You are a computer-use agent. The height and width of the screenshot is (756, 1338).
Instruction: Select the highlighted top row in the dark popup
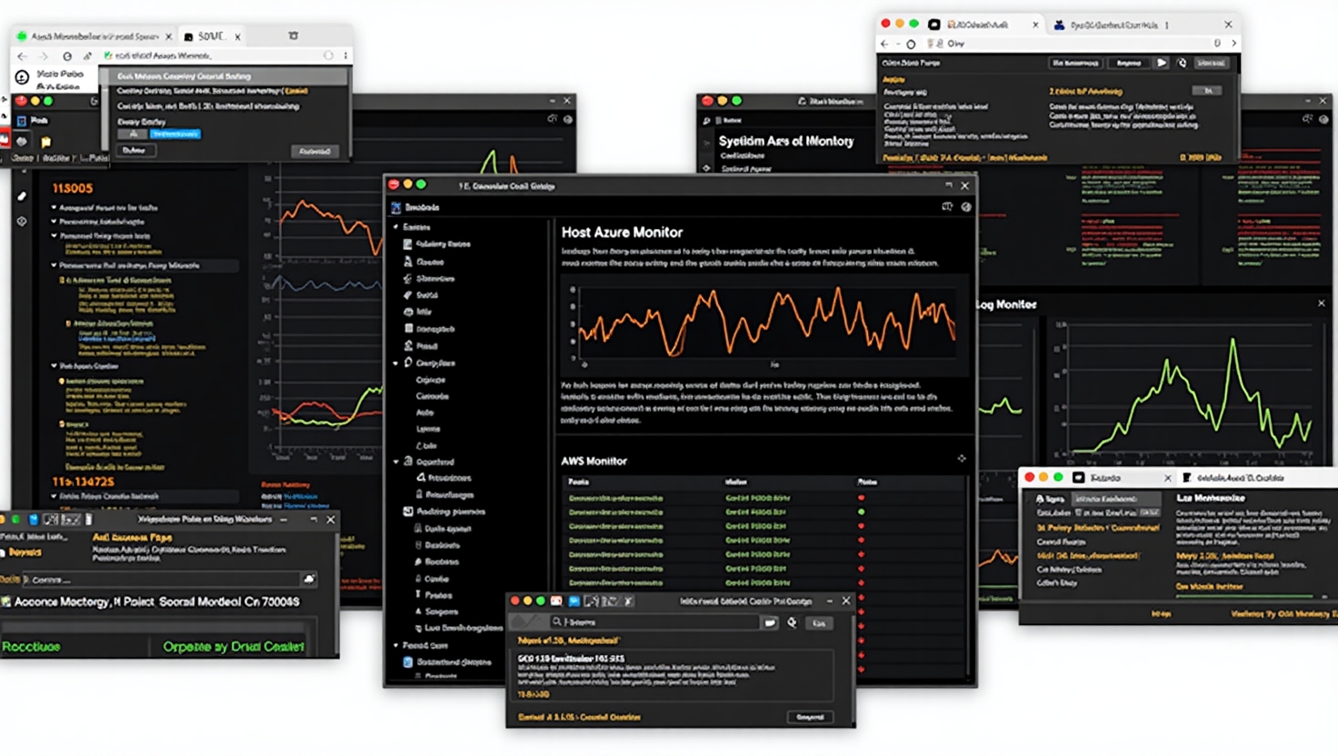pyautogui.click(x=224, y=76)
